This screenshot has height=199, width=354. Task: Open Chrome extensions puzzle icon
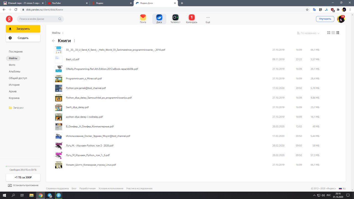point(338,9)
